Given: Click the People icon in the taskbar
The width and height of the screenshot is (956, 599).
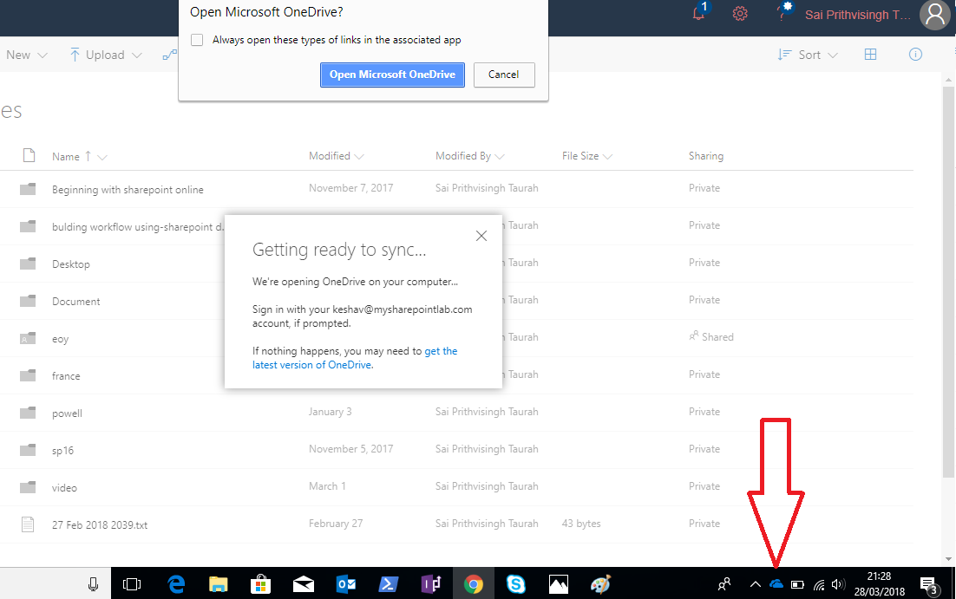Looking at the screenshot, I should coord(724,584).
